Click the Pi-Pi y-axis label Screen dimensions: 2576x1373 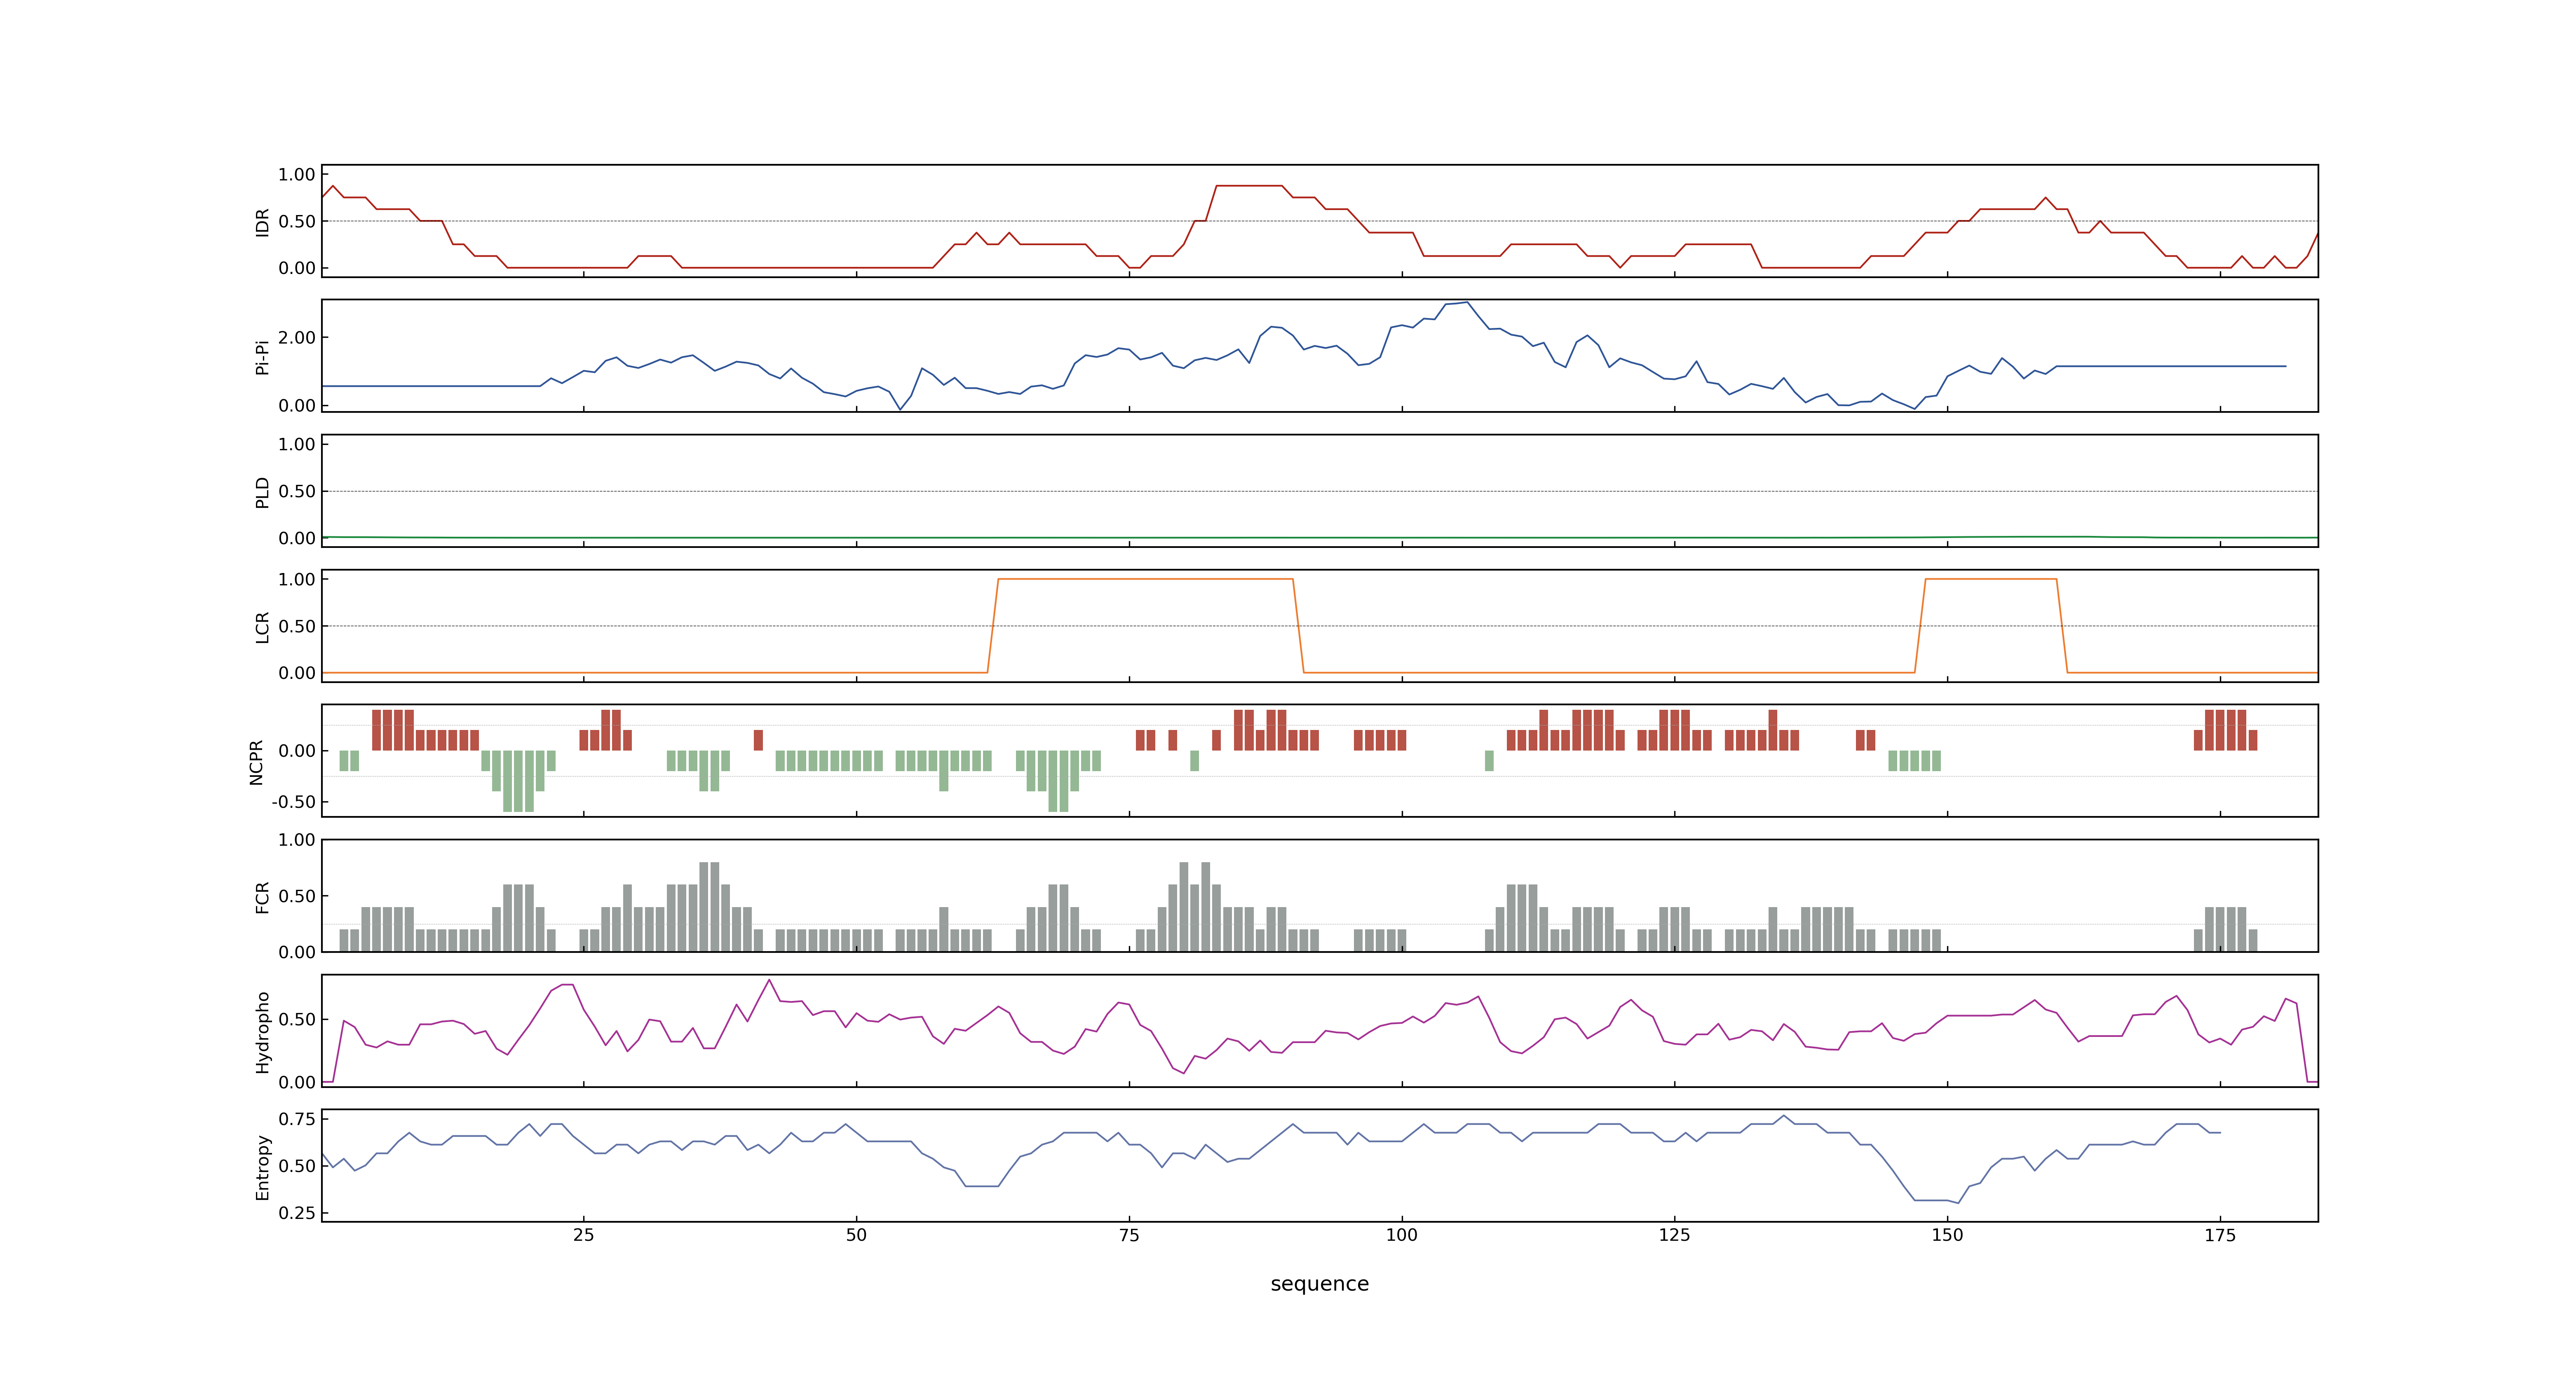(262, 357)
